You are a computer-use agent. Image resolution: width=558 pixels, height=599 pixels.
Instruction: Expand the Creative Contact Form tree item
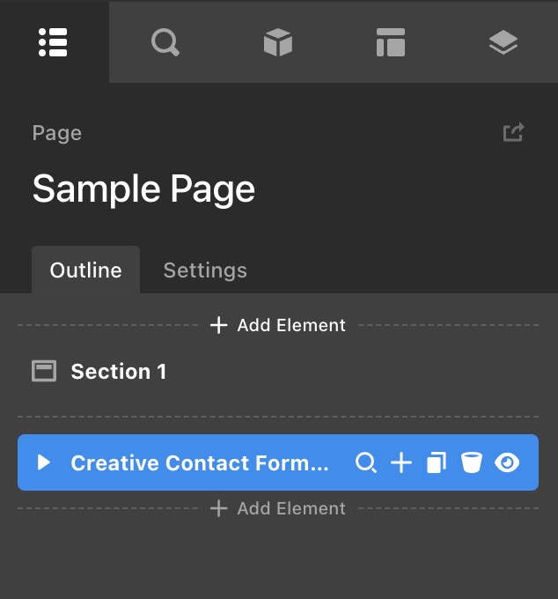[x=43, y=462]
